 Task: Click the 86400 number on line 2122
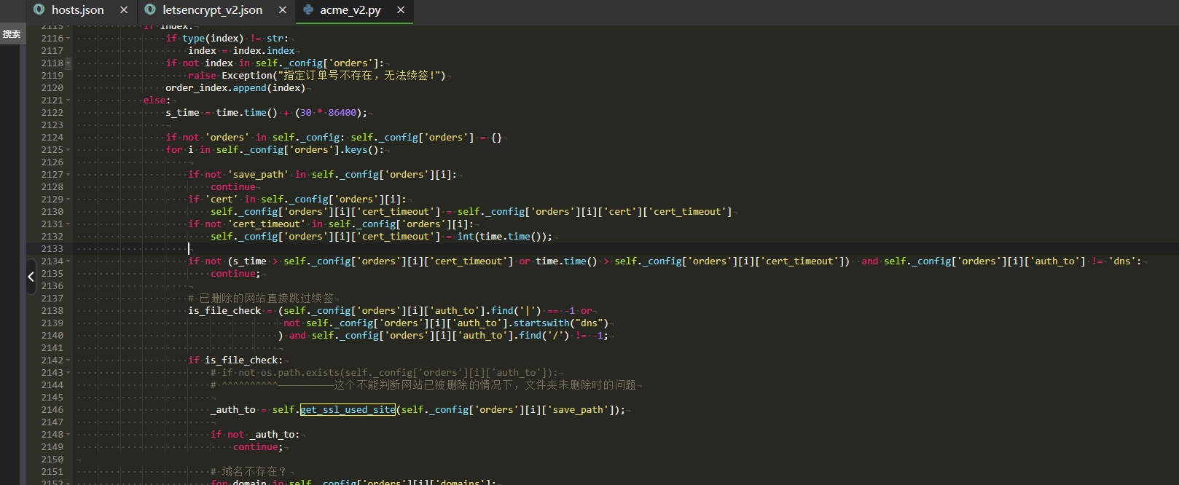(342, 113)
